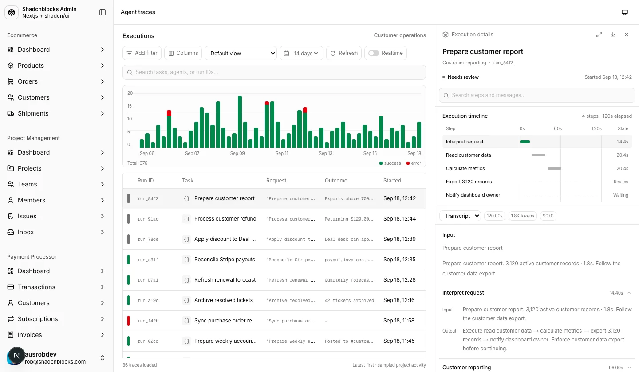Sort by the Started column header
639x372 pixels.
pyautogui.click(x=392, y=181)
